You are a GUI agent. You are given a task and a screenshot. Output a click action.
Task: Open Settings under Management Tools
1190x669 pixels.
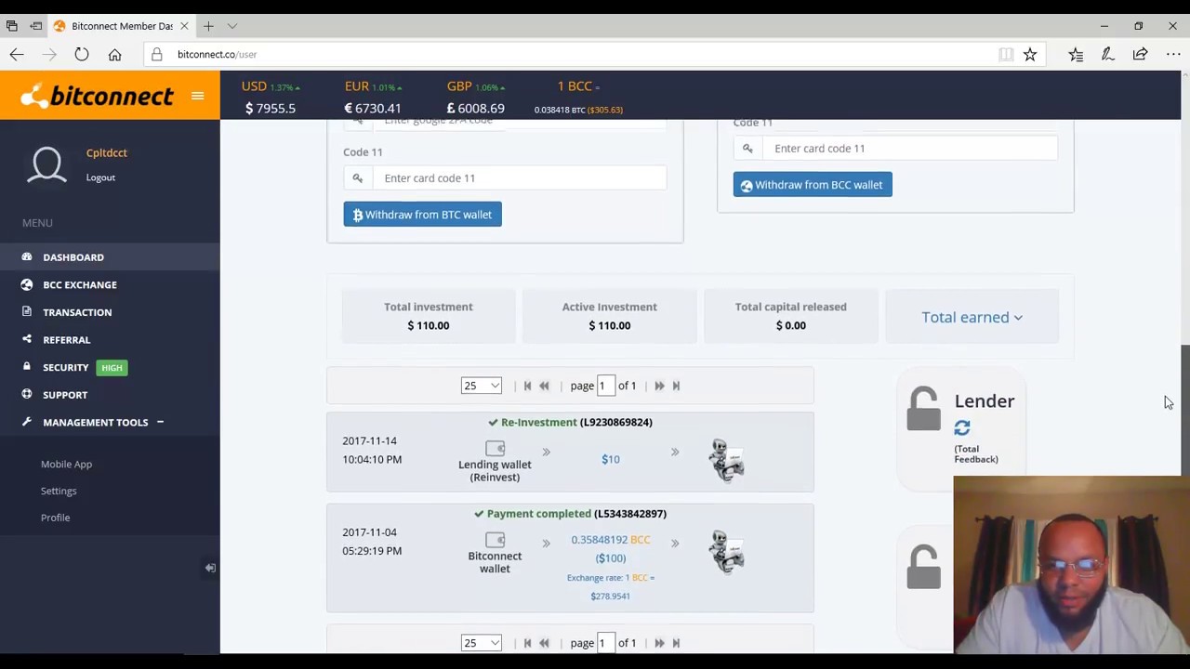pos(59,491)
